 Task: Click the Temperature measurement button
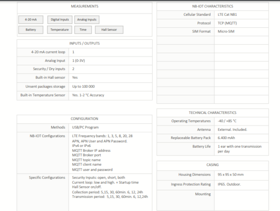59,30
